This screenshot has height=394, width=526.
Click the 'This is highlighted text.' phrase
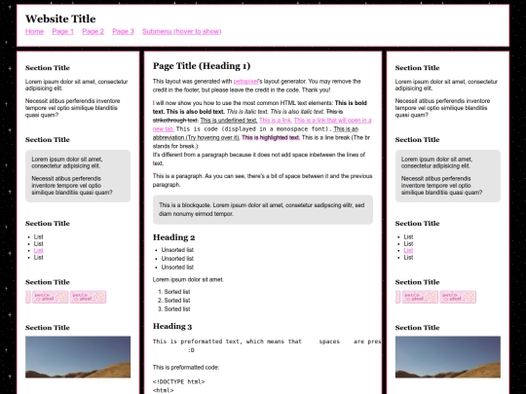click(271, 138)
